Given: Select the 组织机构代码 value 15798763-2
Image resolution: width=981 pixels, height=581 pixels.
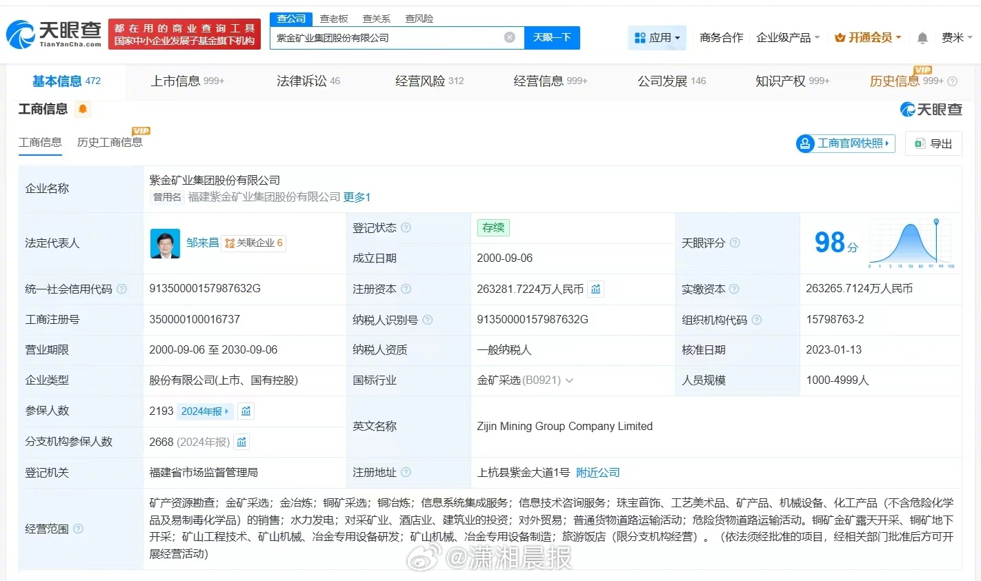Looking at the screenshot, I should tap(835, 319).
